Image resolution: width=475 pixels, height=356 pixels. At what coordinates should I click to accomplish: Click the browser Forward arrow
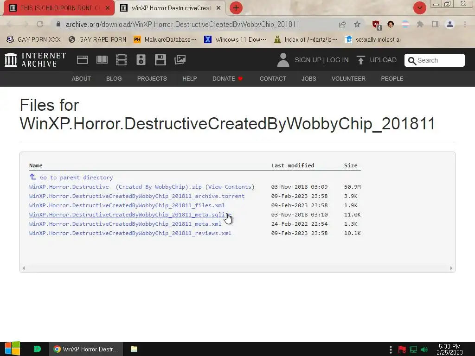coord(25,24)
